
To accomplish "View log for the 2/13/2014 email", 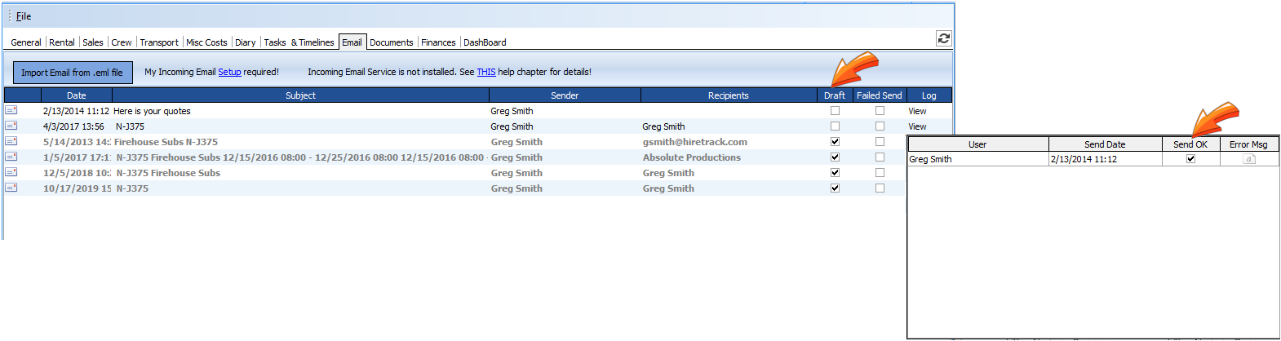I will [917, 111].
